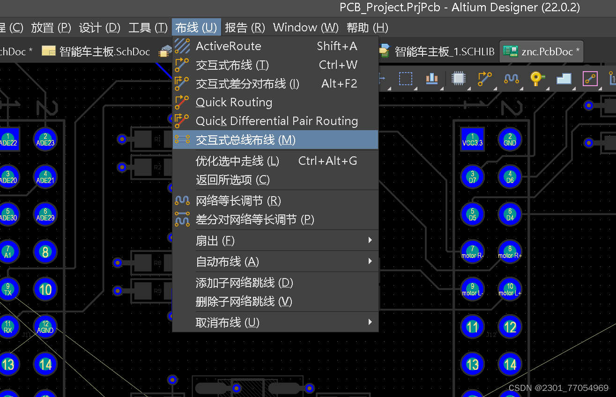Select ActiveRoute in the routing menu
The image size is (616, 397).
[275, 46]
